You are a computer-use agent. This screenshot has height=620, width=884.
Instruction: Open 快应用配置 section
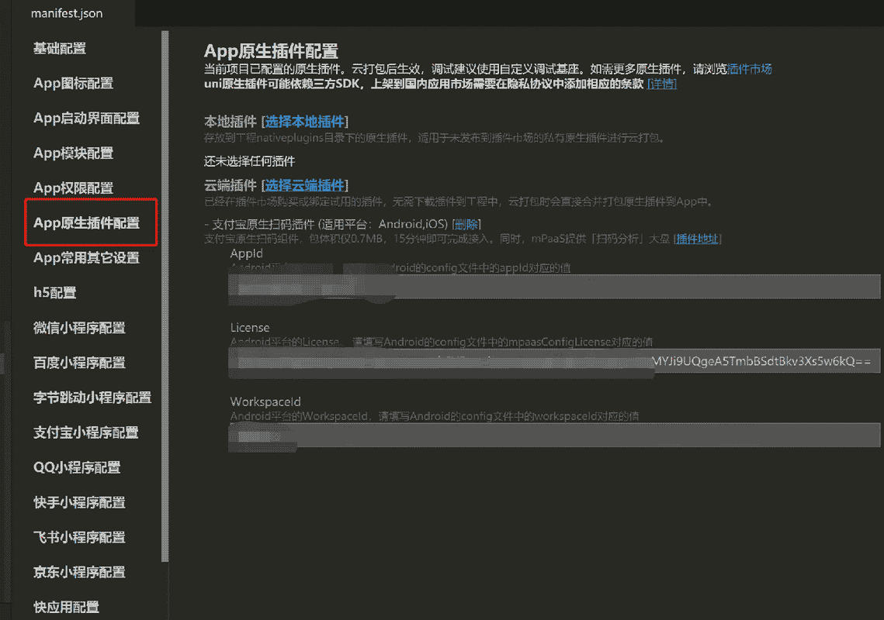tap(66, 607)
